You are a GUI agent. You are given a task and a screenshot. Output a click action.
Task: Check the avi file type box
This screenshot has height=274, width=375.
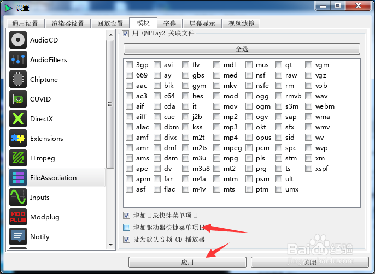tap(157, 65)
